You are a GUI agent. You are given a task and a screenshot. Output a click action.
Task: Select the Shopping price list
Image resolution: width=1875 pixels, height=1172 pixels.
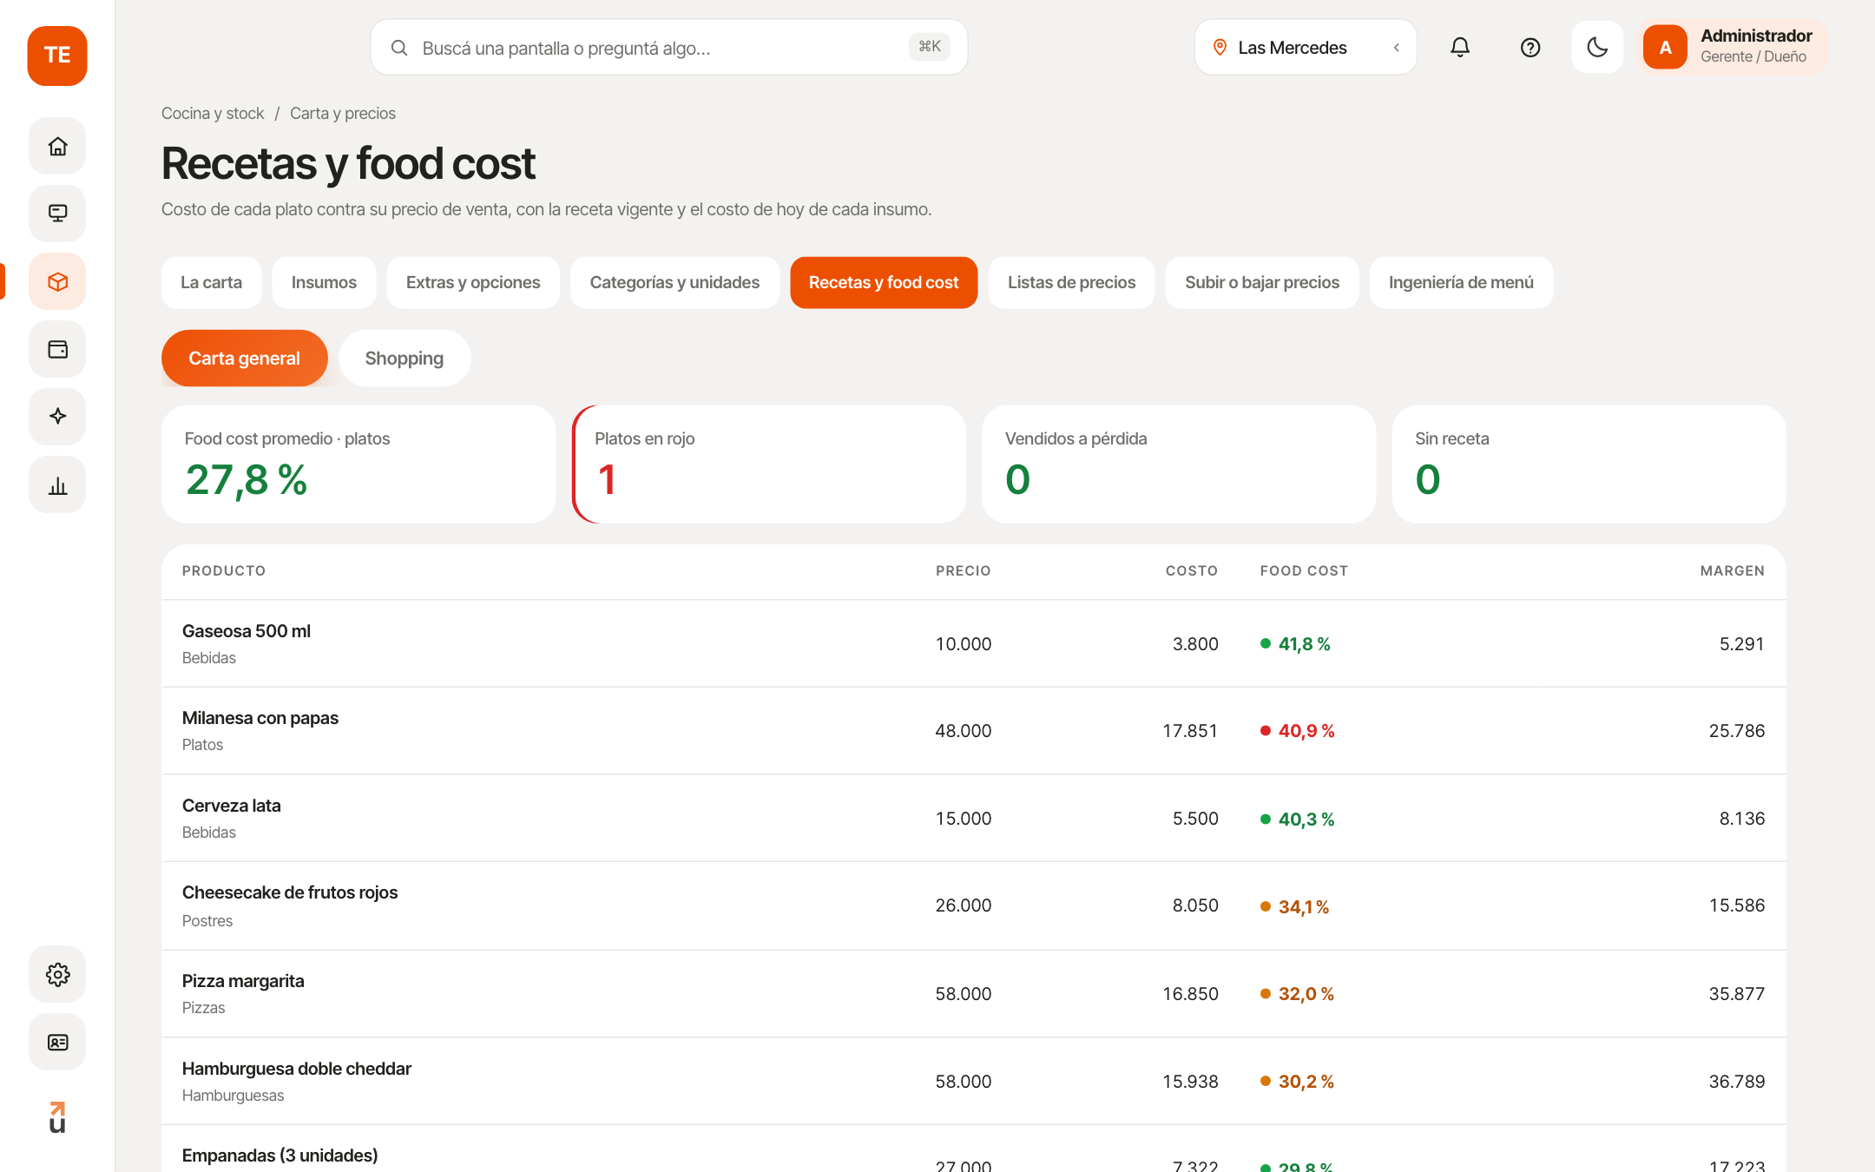404,358
